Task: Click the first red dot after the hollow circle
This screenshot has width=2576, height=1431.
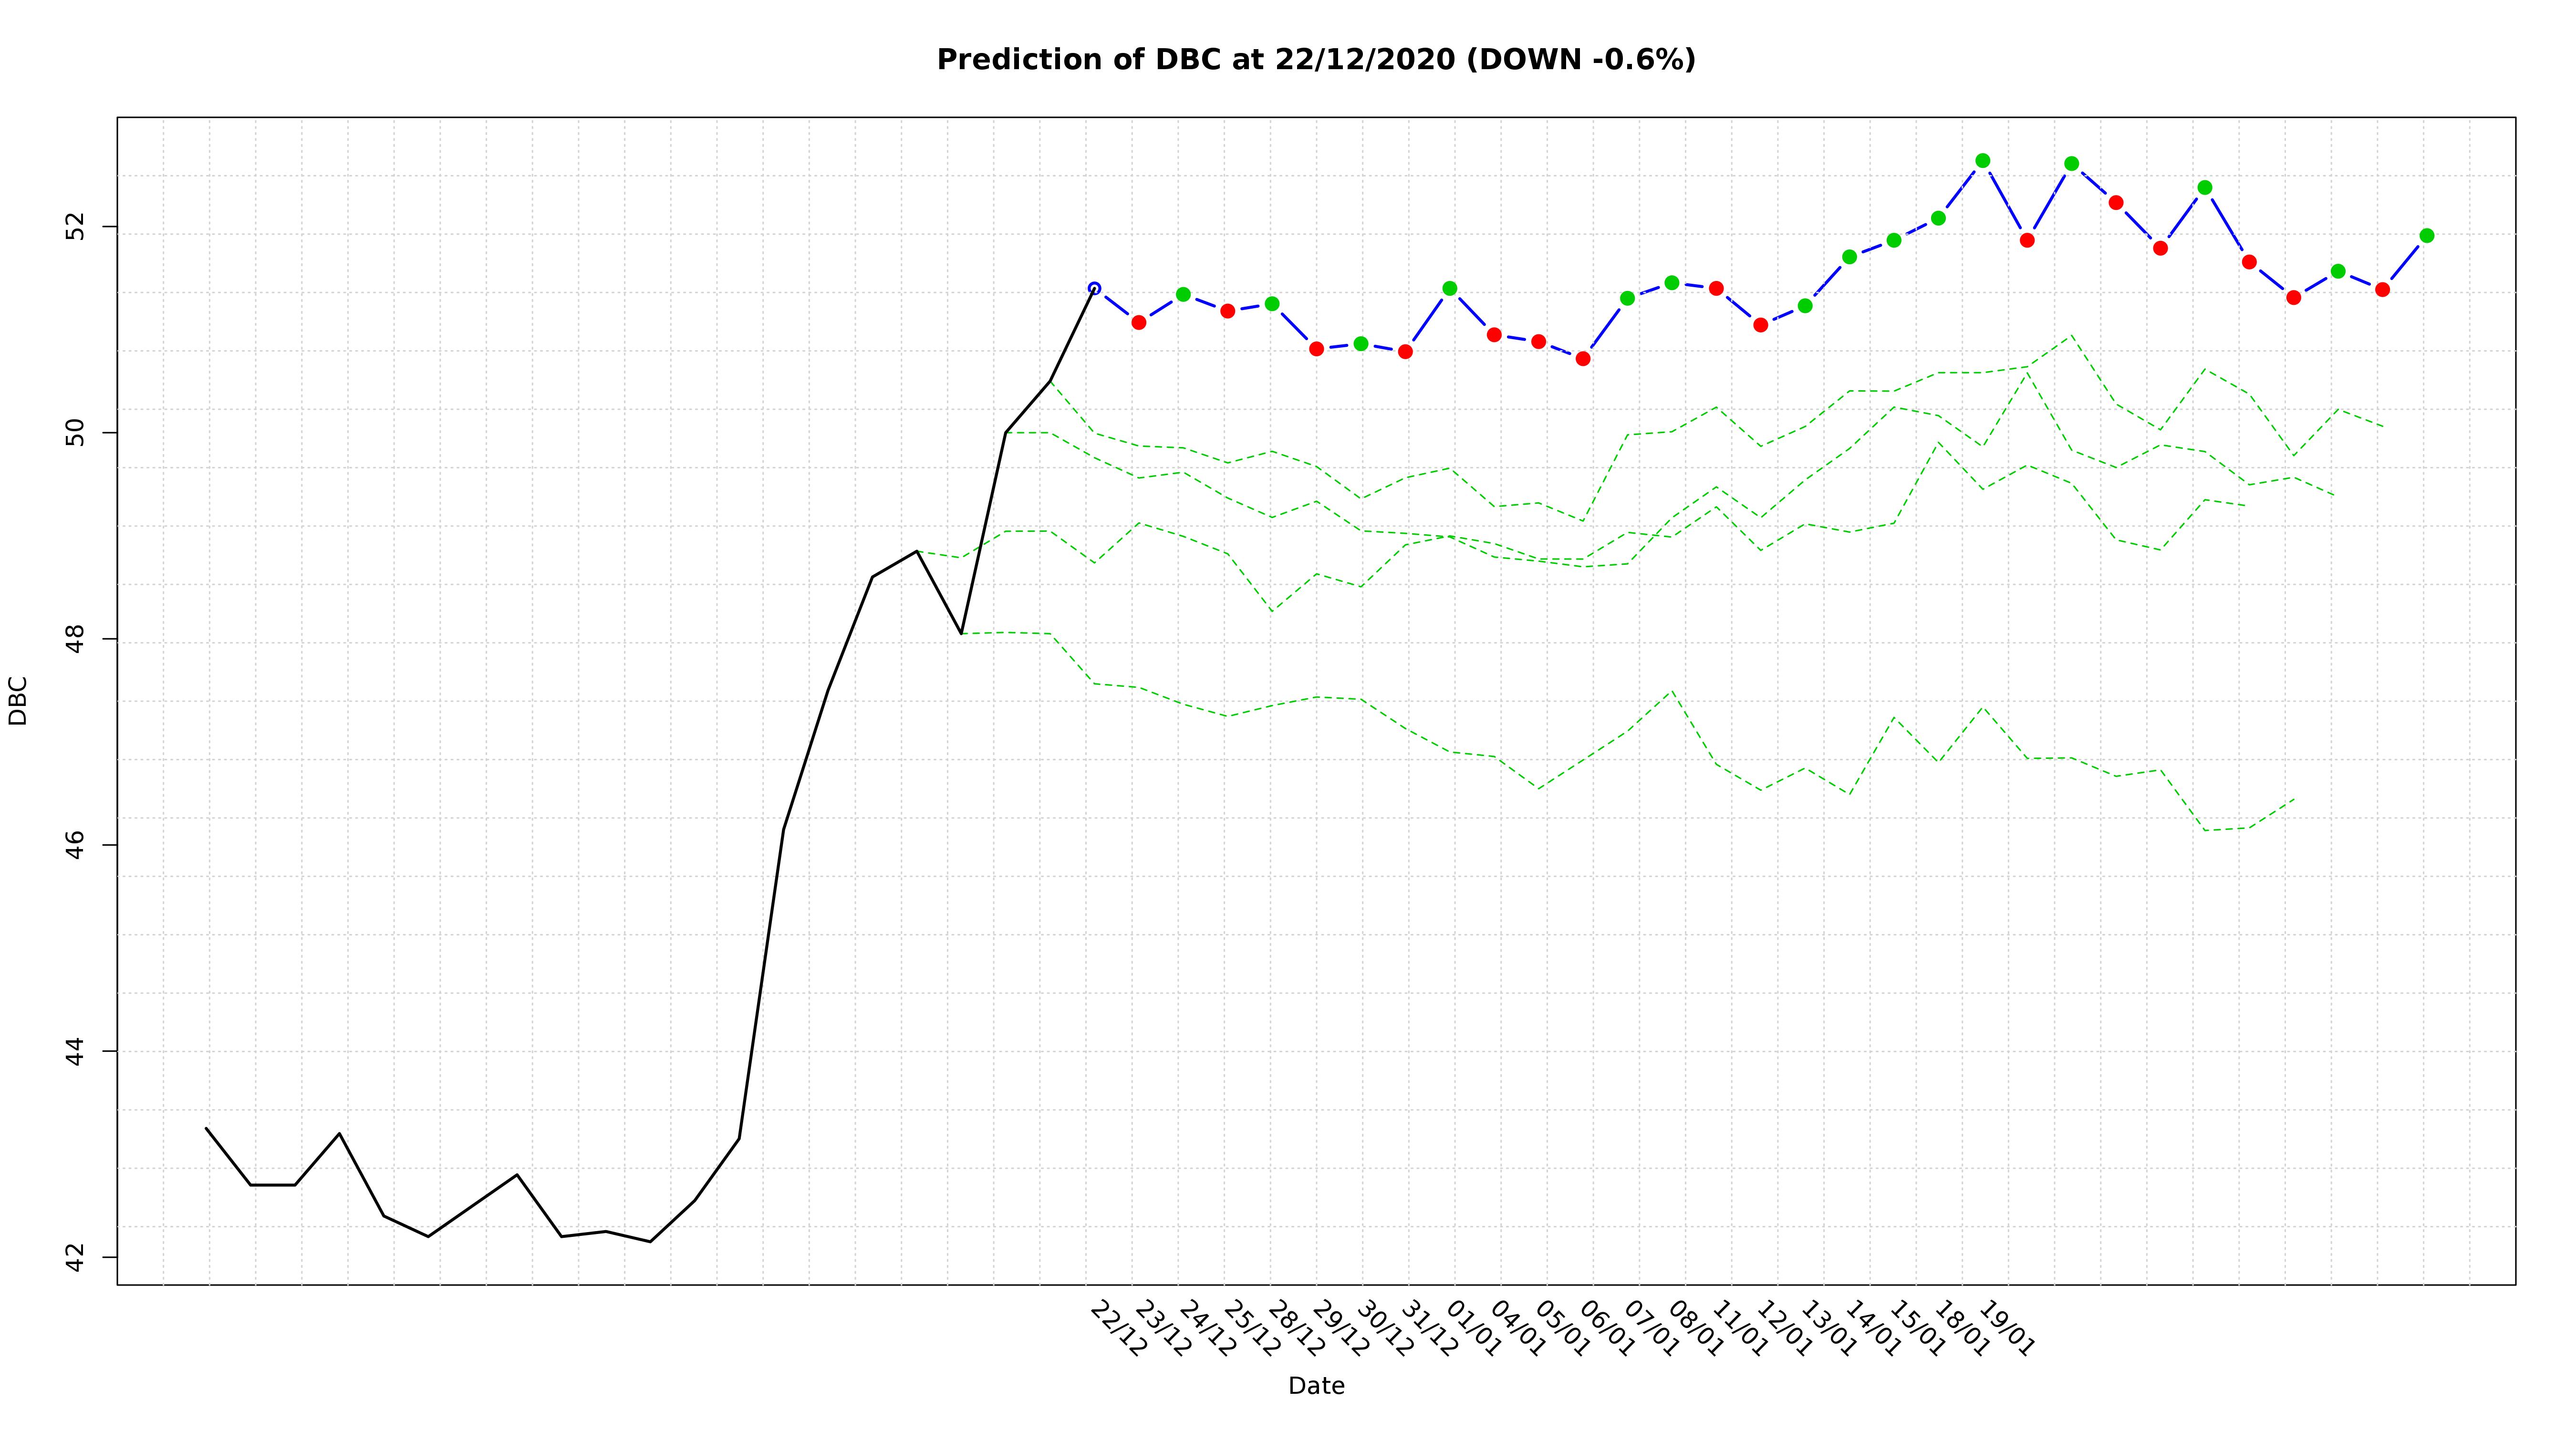Action: (1138, 322)
